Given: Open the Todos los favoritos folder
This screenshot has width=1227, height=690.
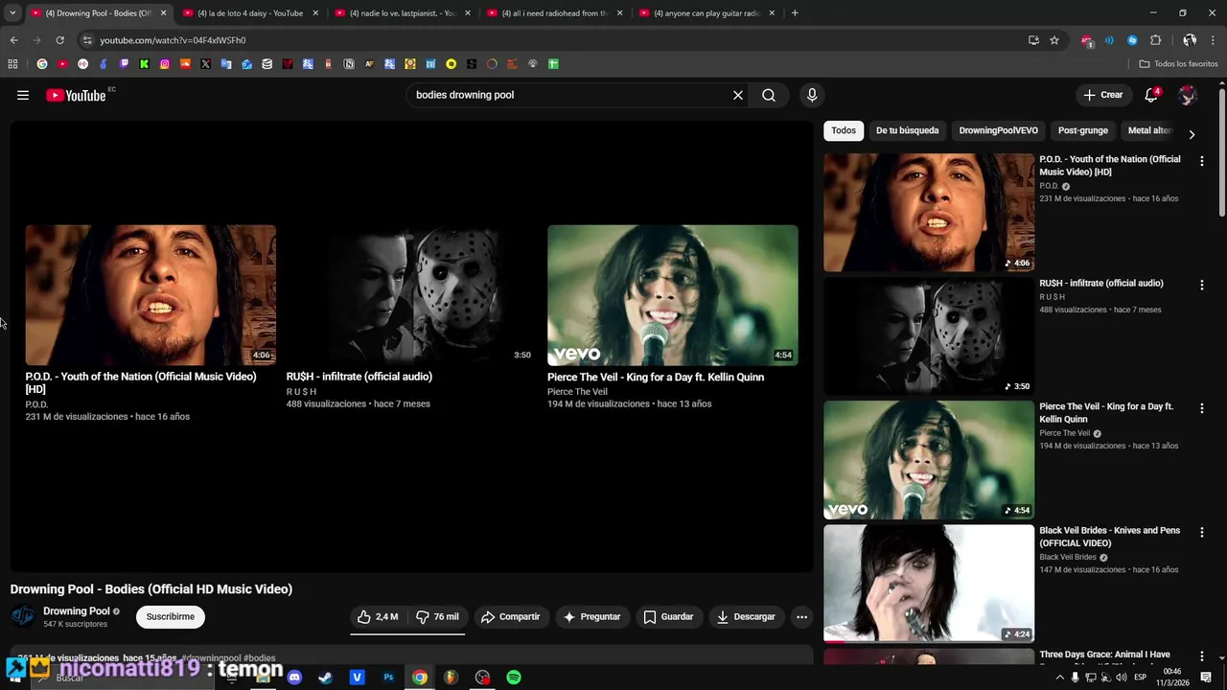Looking at the screenshot, I should [1178, 64].
